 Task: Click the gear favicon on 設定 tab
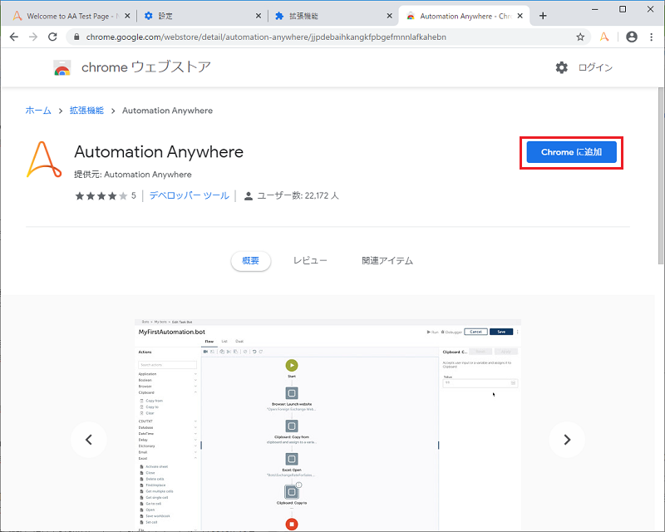(x=149, y=16)
